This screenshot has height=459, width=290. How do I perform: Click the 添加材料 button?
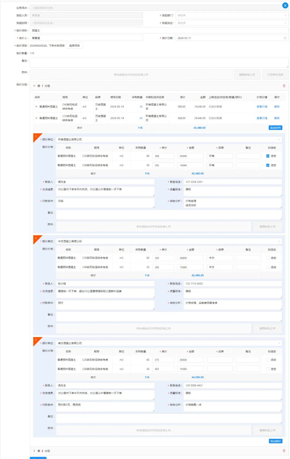(275, 128)
